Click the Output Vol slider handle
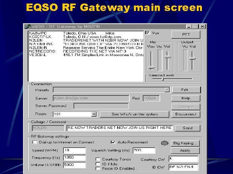 click(x=193, y=59)
